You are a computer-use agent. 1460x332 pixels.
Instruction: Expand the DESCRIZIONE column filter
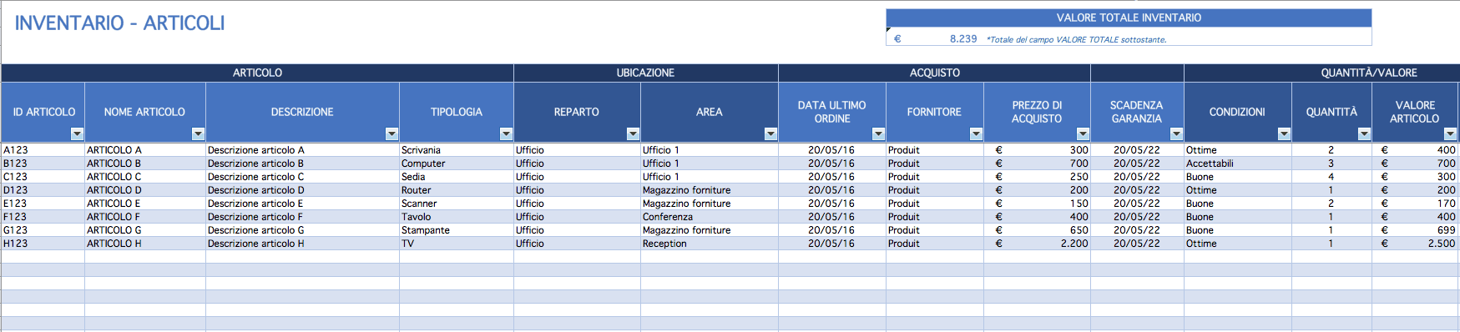(392, 133)
